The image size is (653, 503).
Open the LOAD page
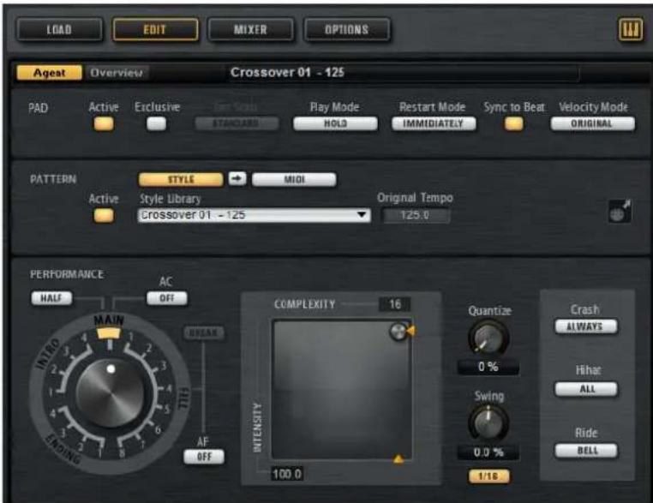coord(59,30)
